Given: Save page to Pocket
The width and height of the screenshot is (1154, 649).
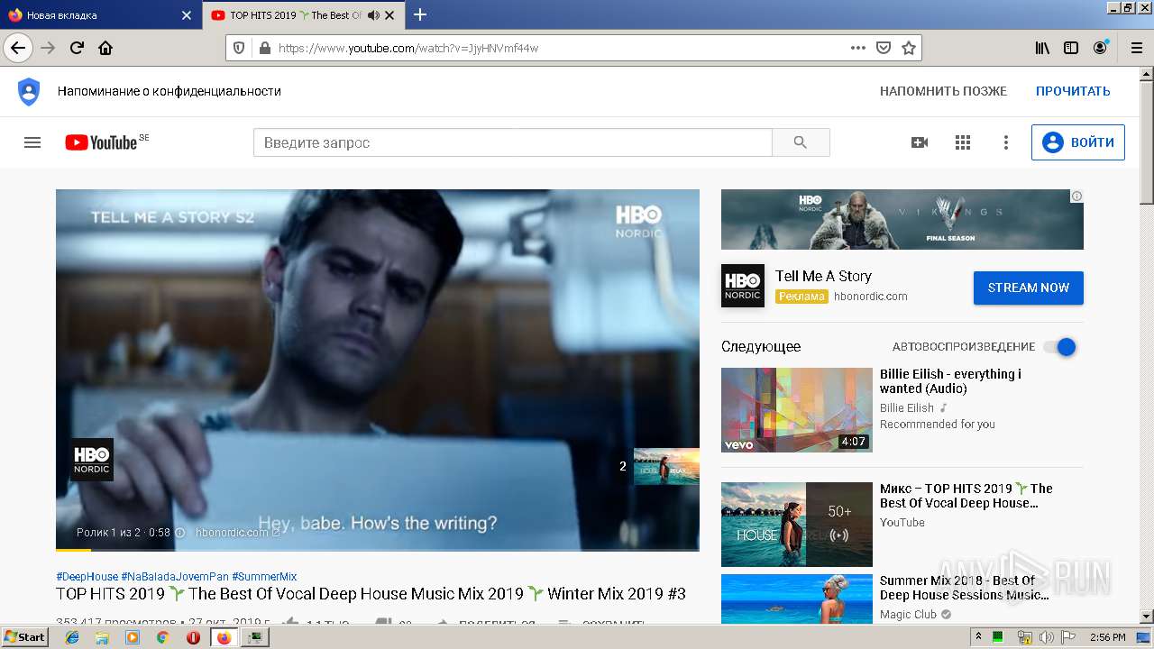Looking at the screenshot, I should 884,48.
